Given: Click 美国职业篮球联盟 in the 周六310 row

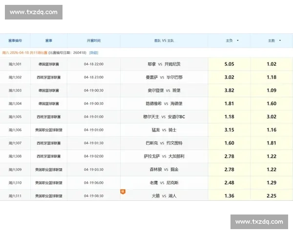Looking at the screenshot, I should [49, 182].
